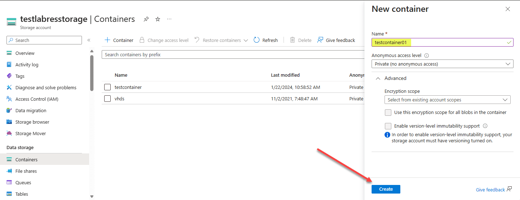Open the testcontainer container

pyautogui.click(x=128, y=87)
